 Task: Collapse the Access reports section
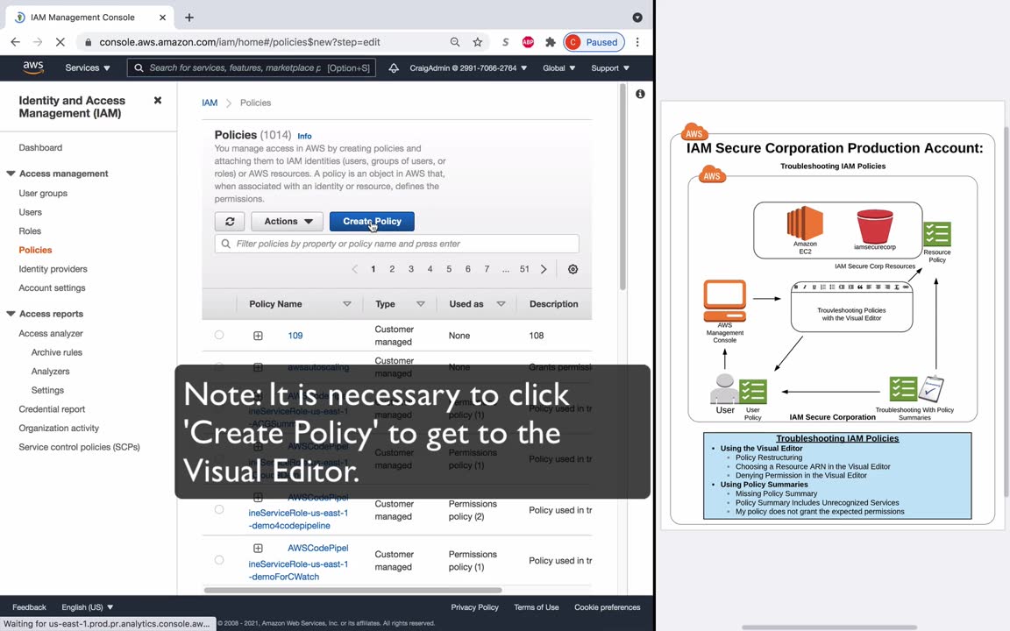[x=11, y=314]
